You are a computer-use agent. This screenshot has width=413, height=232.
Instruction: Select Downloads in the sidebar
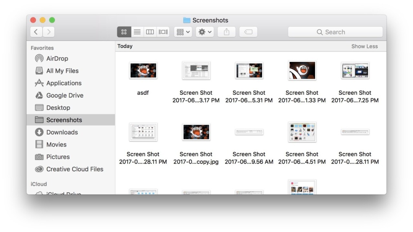[x=62, y=132]
